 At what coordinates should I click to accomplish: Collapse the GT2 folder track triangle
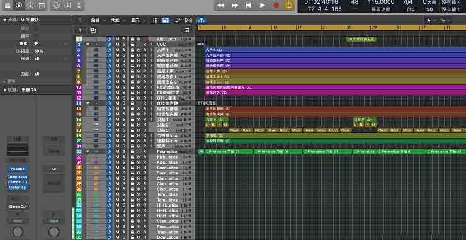pyautogui.click(x=88, y=103)
